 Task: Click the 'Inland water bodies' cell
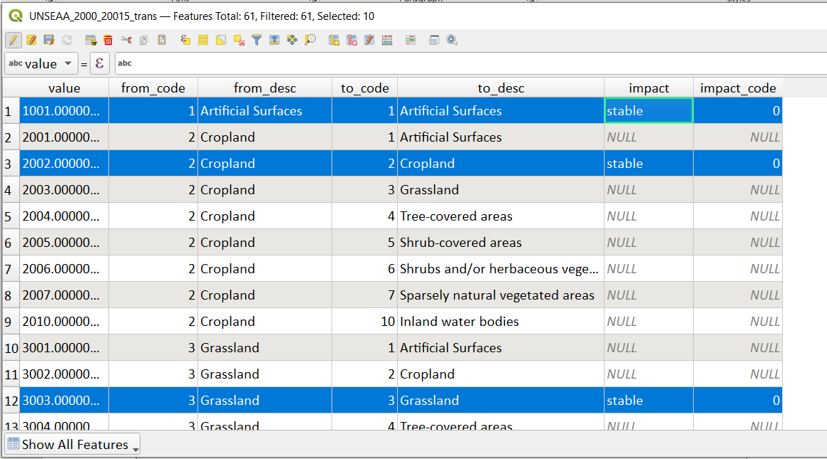[500, 322]
